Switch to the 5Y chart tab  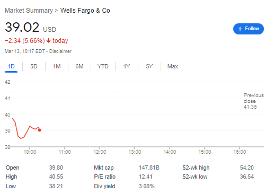pyautogui.click(x=149, y=66)
